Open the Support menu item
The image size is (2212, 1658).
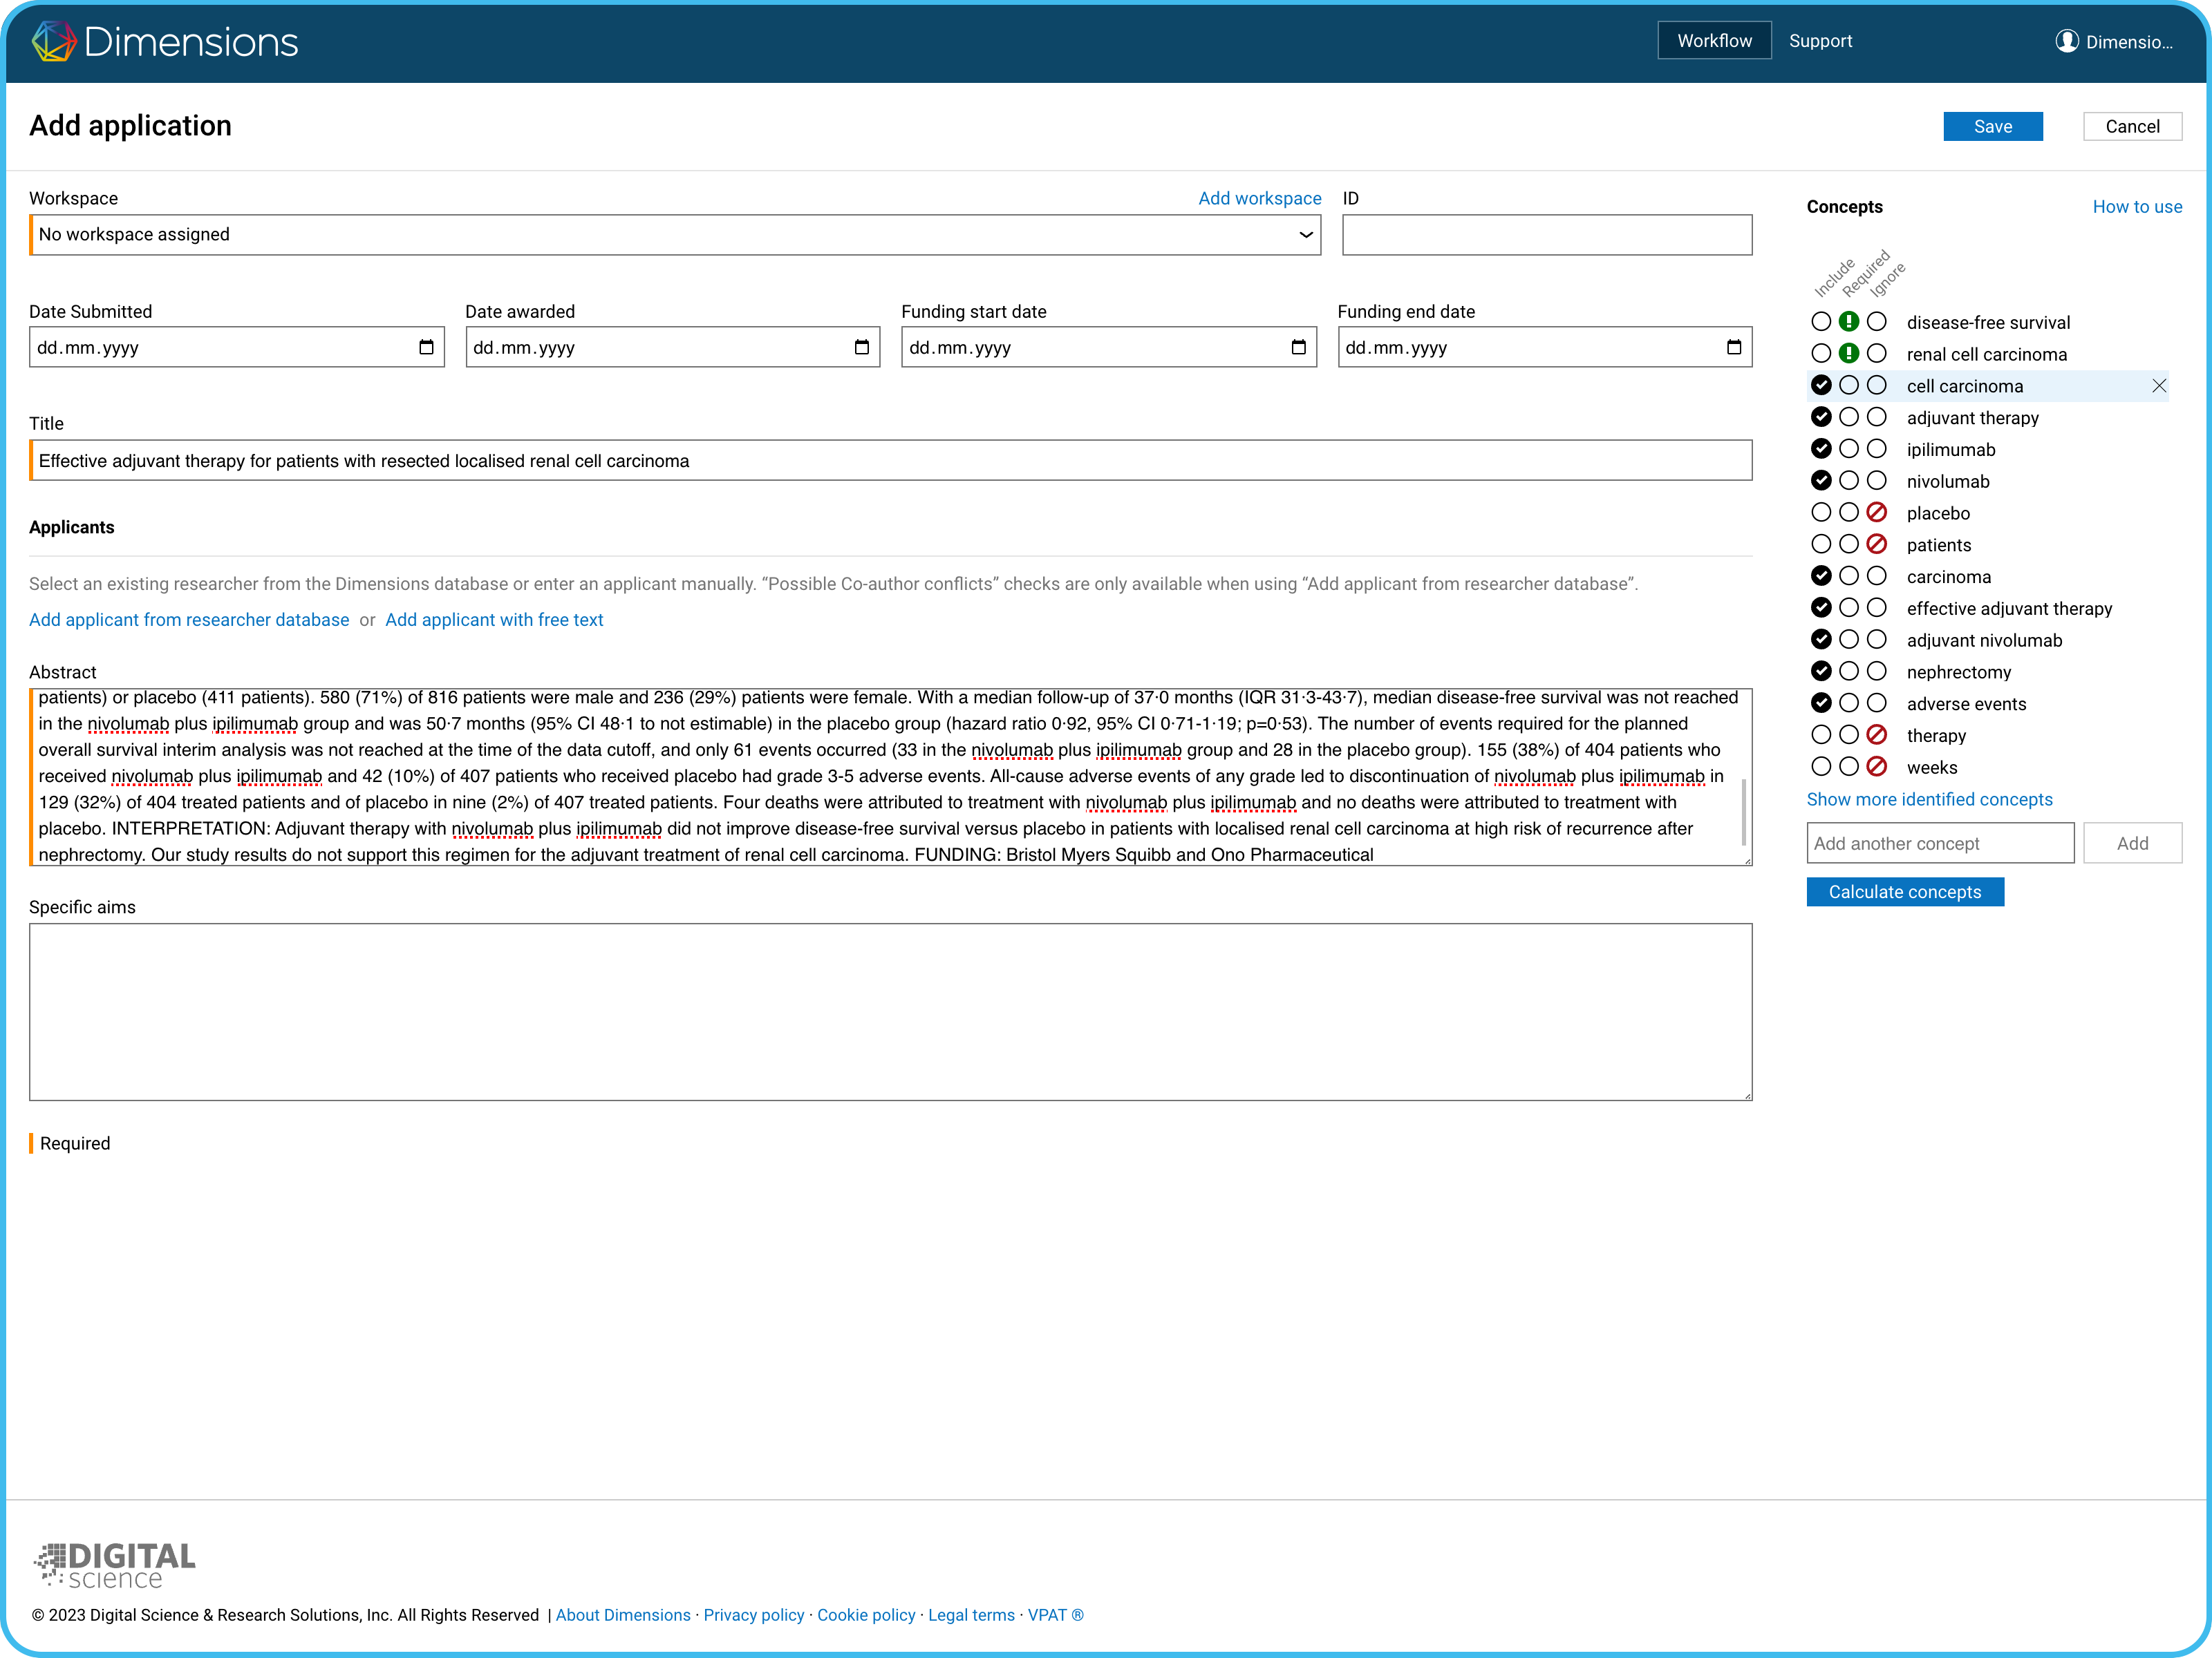pos(1820,41)
